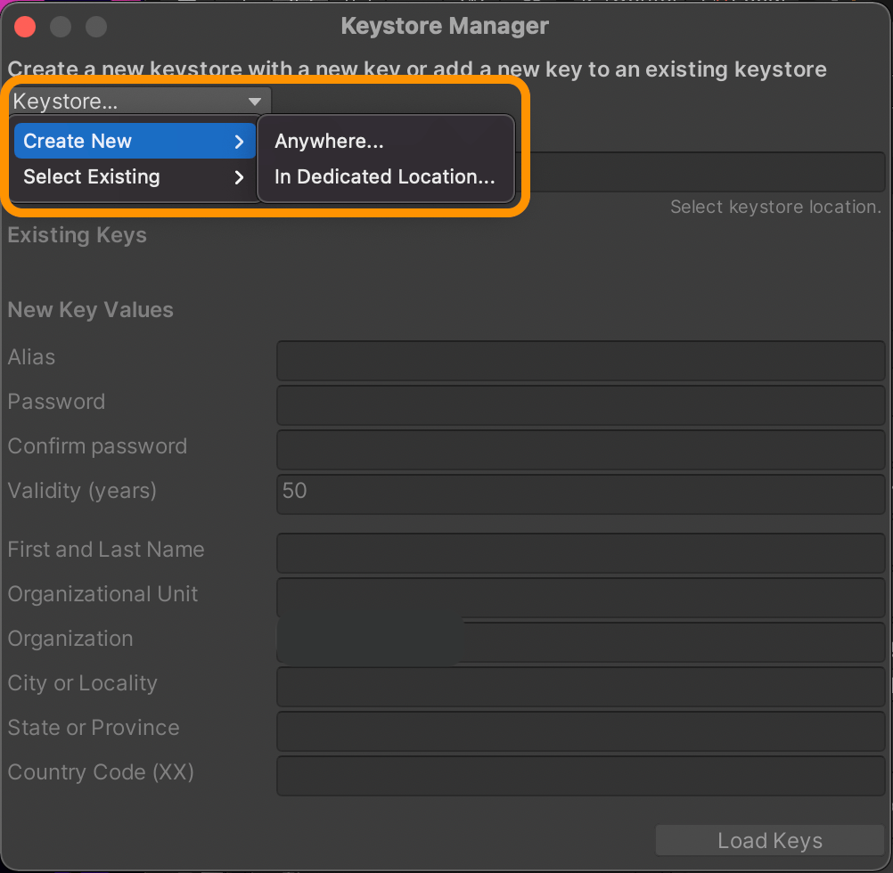The image size is (893, 873).
Task: Click the chevron next to Select Existing
Action: [x=238, y=176]
